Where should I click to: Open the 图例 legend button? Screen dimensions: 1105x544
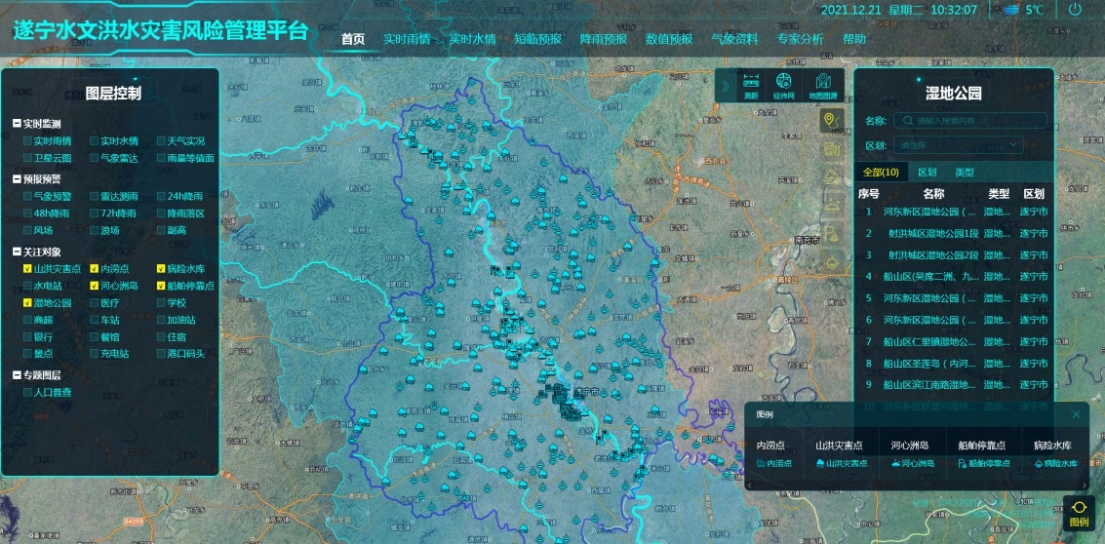[x=1079, y=513]
